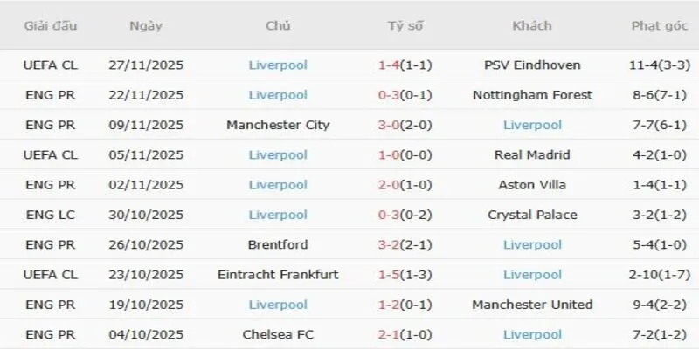Click the 1-5 score of Frankfurt match

390,275
